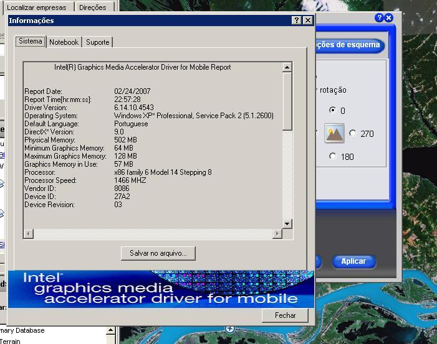Click the Report Time value 22:57:28

tap(127, 100)
